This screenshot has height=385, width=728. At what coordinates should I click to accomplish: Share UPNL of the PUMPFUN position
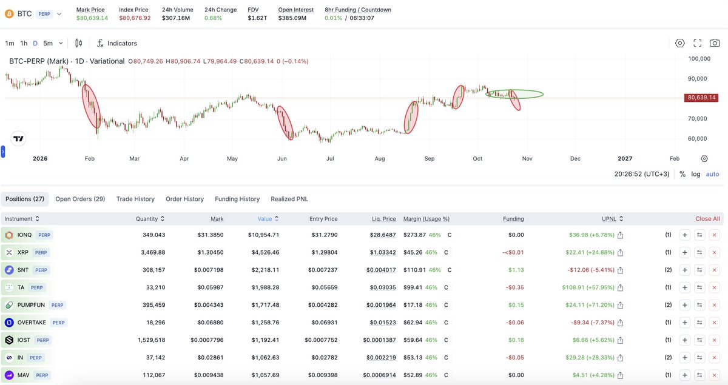point(621,305)
